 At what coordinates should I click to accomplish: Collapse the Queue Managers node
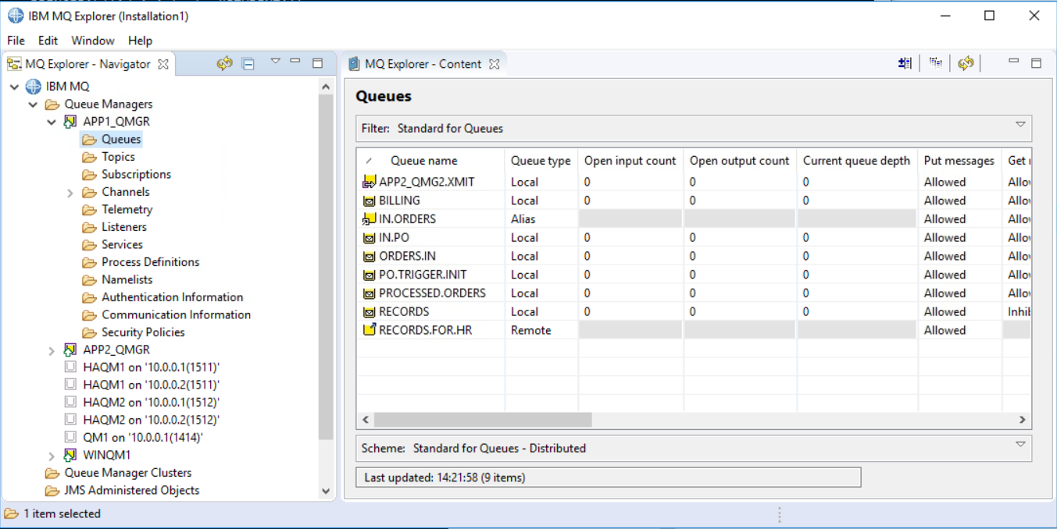click(33, 105)
